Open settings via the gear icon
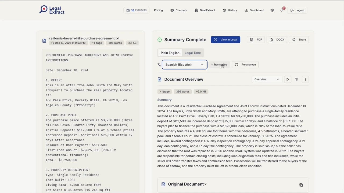This screenshot has width=344, height=193. 272,10
